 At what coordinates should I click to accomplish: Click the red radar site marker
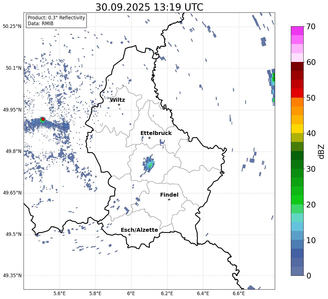43,119
